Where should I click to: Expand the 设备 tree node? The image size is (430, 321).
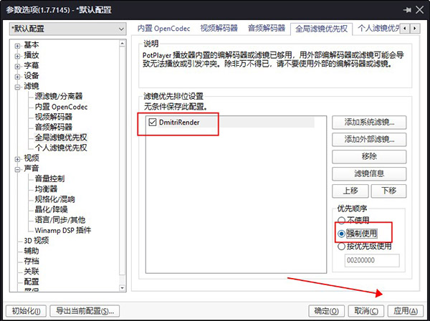click(x=17, y=77)
